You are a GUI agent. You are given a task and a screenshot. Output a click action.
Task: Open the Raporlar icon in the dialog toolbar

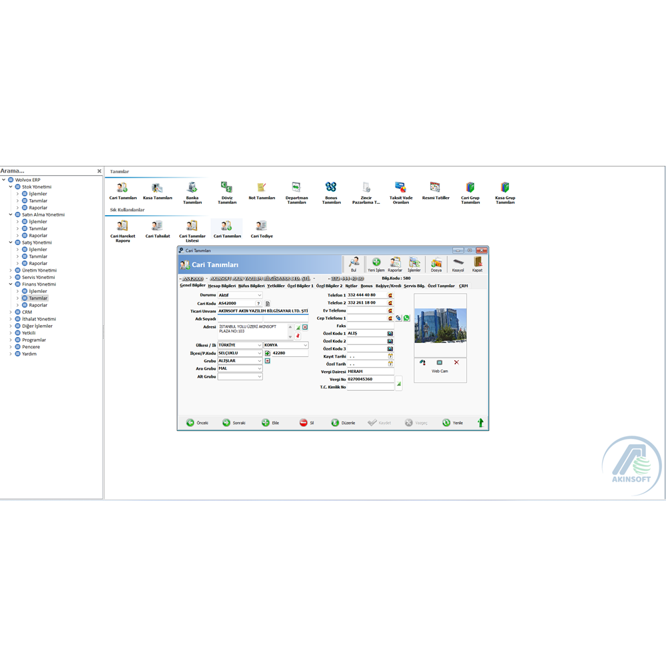click(396, 263)
